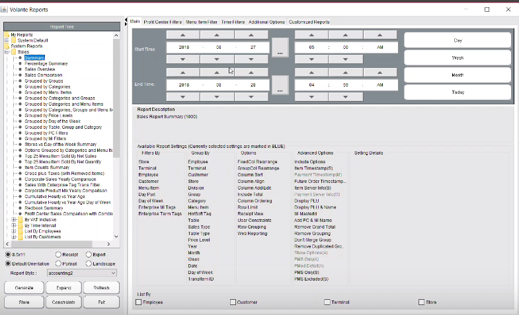This screenshot has width=519, height=315.
Task: Increase the Start Time year with up arrow
Action: (x=183, y=34)
